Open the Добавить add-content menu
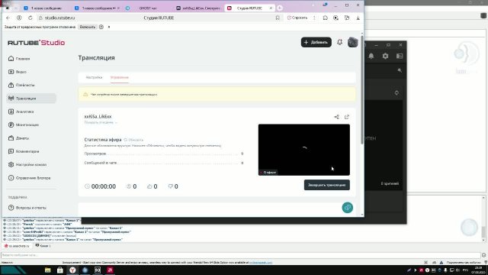Viewport: 488px width, 275px height. point(316,42)
